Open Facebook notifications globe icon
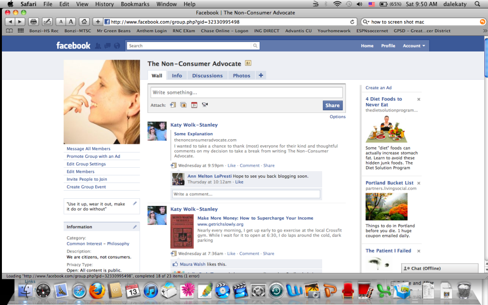Screen dimensions: 488x305 point(117,46)
